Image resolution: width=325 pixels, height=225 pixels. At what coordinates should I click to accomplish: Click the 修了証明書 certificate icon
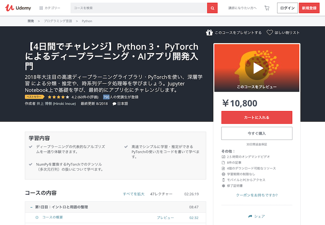(x=223, y=186)
